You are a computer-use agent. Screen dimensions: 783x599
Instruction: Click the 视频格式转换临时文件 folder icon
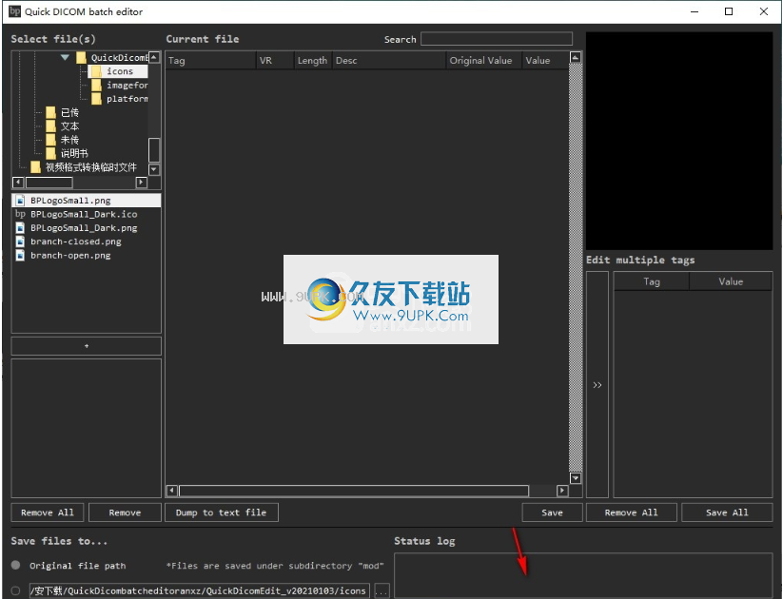(35, 167)
